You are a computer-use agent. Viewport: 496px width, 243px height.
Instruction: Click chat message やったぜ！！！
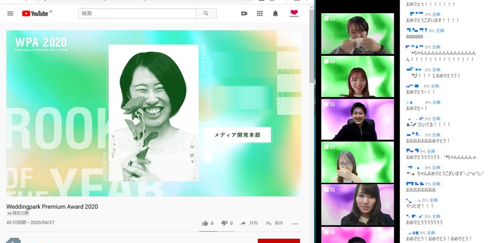click(x=420, y=206)
